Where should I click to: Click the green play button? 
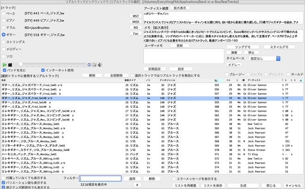coord(4,65)
